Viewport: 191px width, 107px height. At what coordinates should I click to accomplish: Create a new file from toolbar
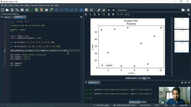tap(2, 10)
